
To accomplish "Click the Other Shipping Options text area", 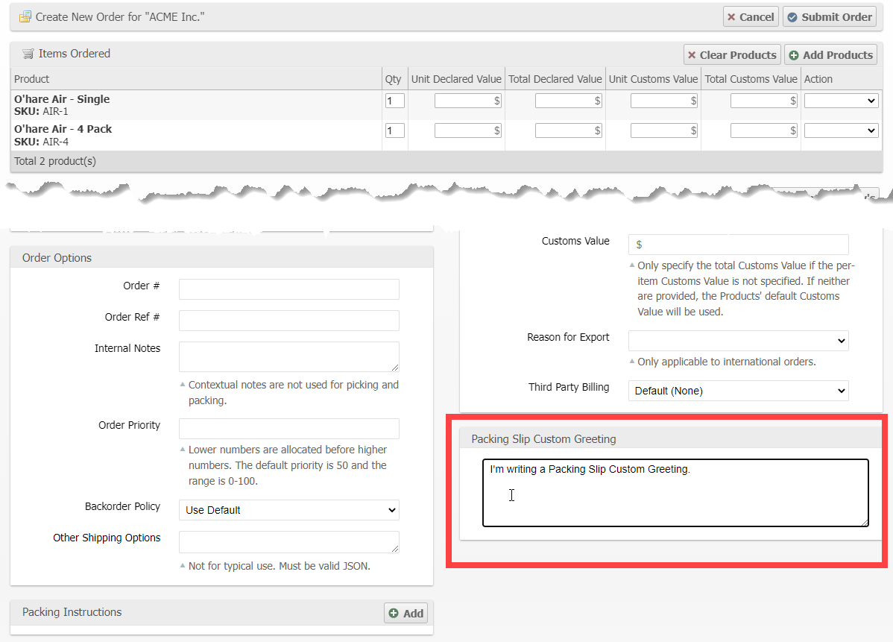I will coord(288,542).
